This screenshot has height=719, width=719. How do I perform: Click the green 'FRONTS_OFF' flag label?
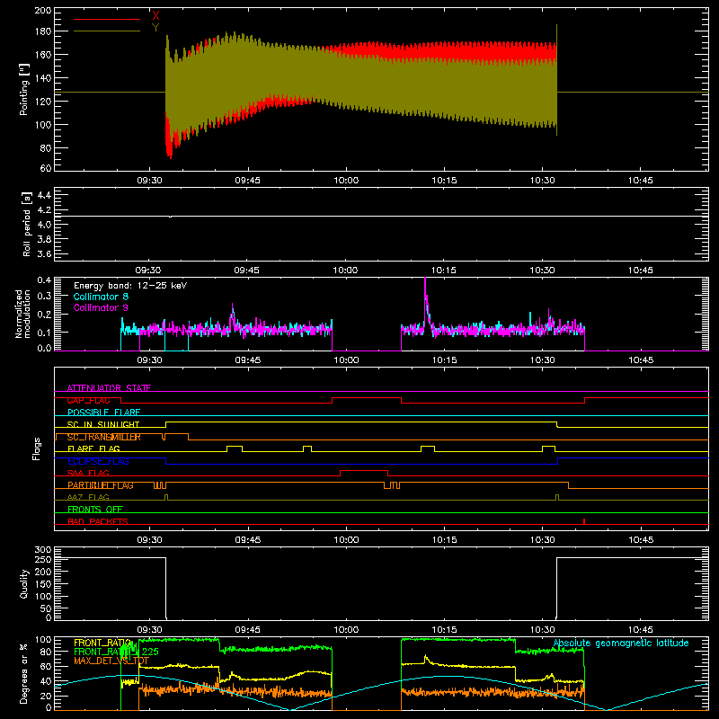tap(95, 510)
